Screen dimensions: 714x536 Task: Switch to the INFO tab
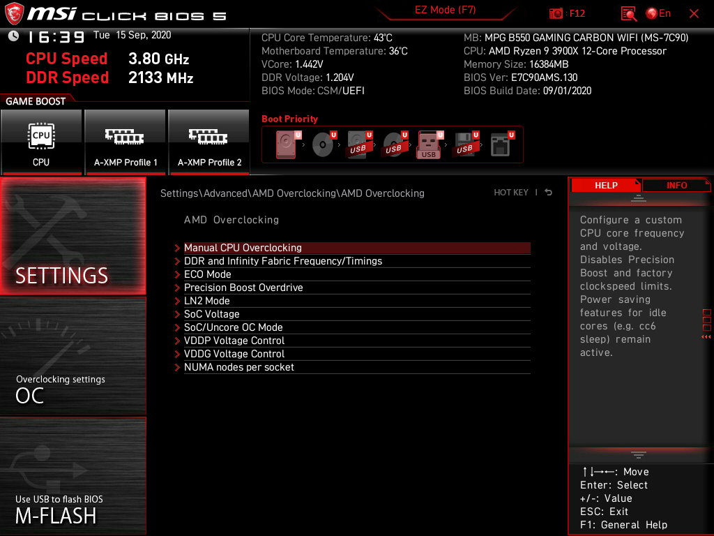tap(676, 185)
